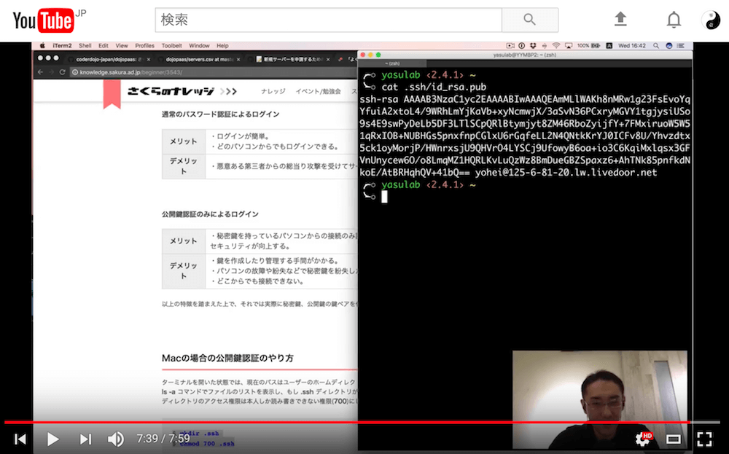Open Spotlight magnifier in the menu bar
This screenshot has width=729, height=454.
[x=656, y=45]
